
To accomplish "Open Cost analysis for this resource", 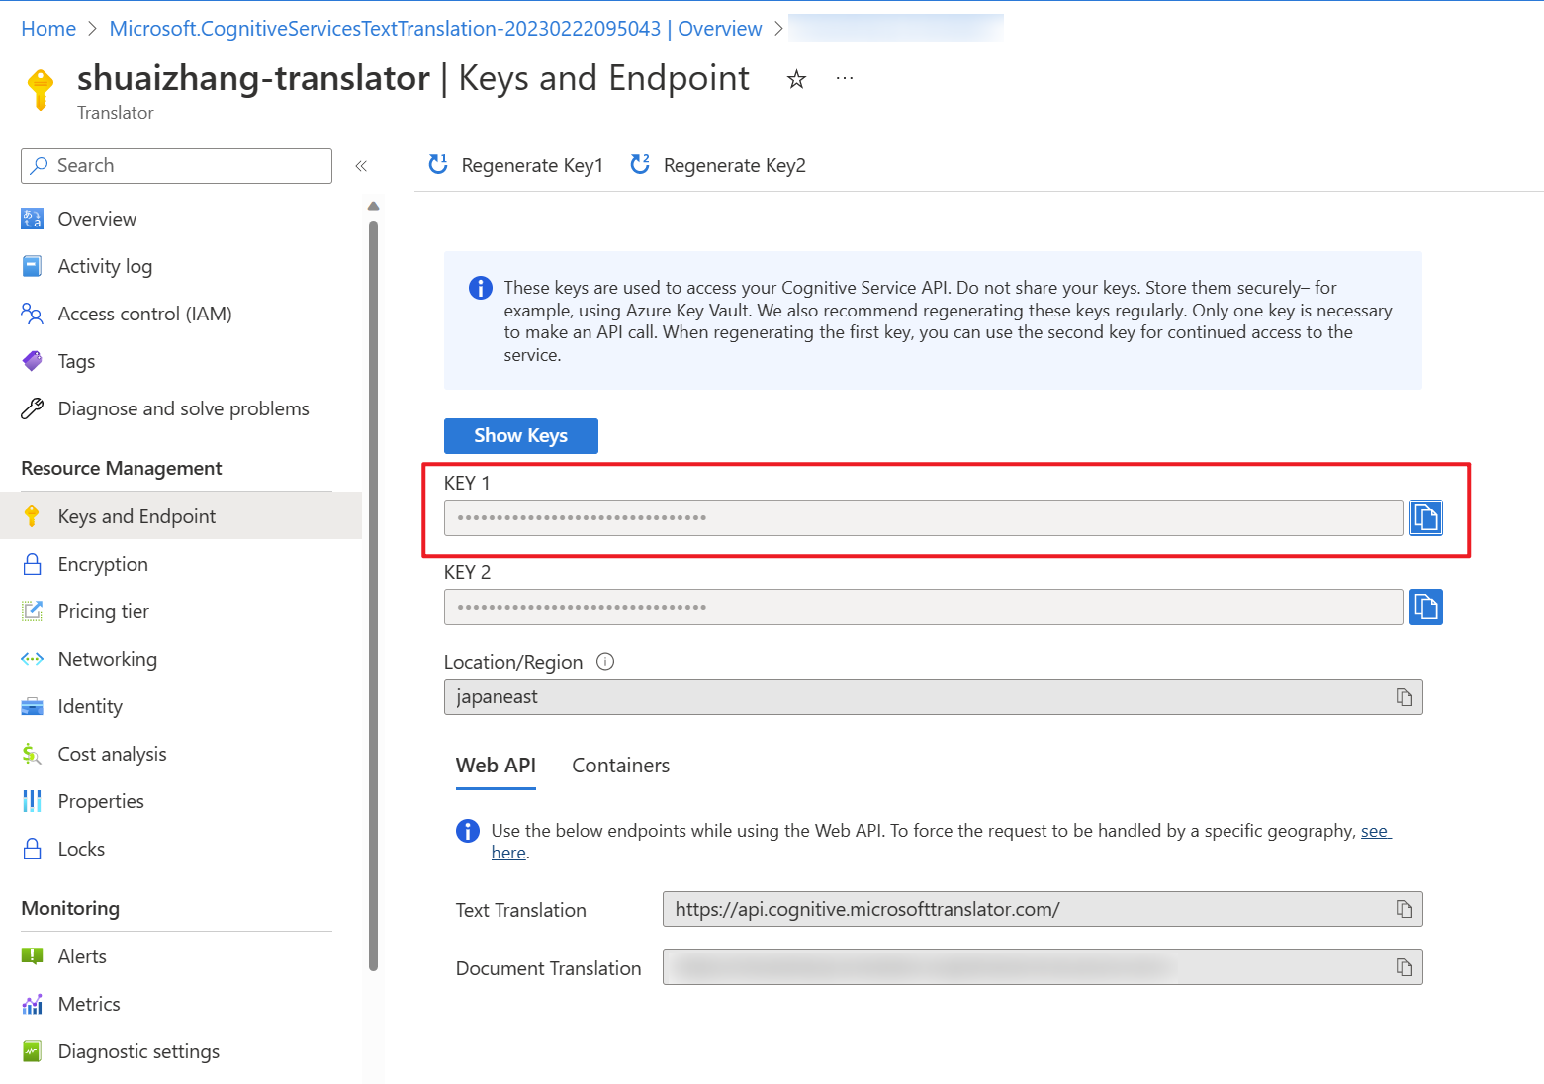I will (112, 753).
